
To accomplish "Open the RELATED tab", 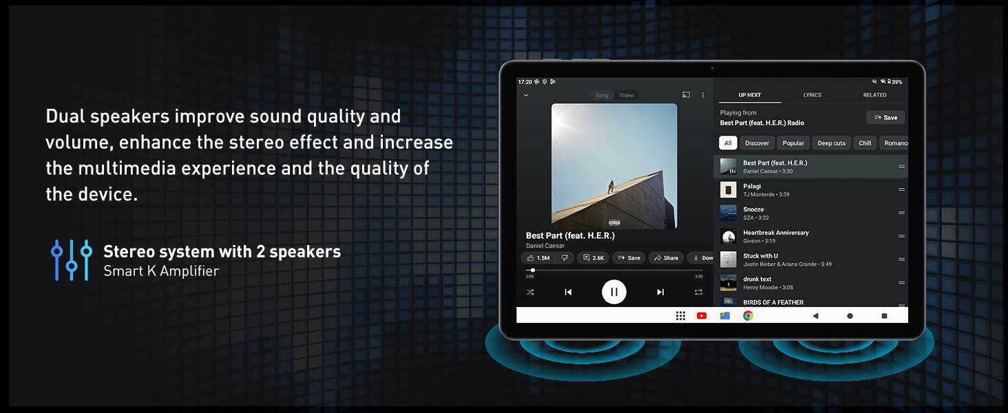I will tap(874, 95).
